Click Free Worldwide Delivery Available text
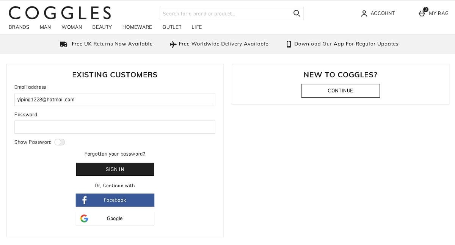 [223, 44]
